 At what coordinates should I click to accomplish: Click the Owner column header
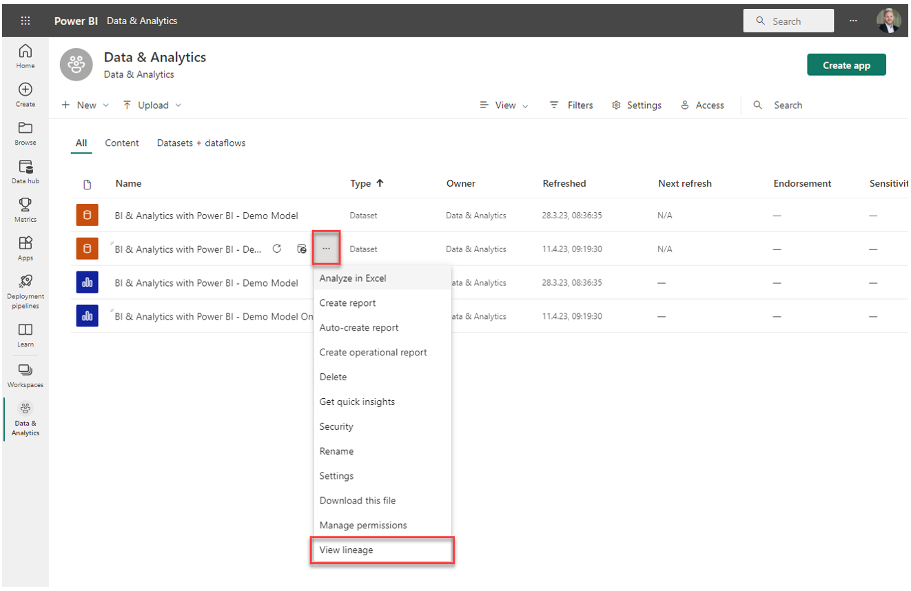(x=461, y=183)
